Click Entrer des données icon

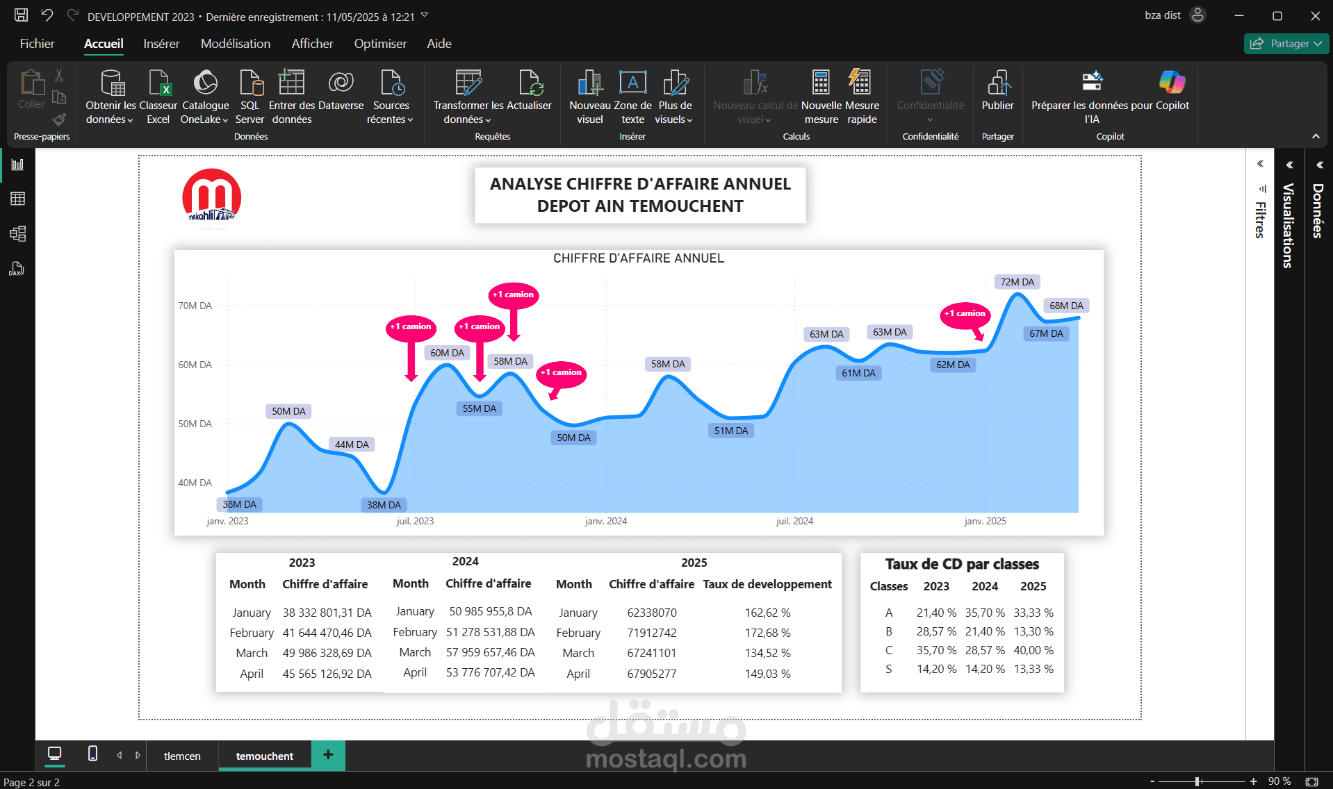tap(292, 83)
